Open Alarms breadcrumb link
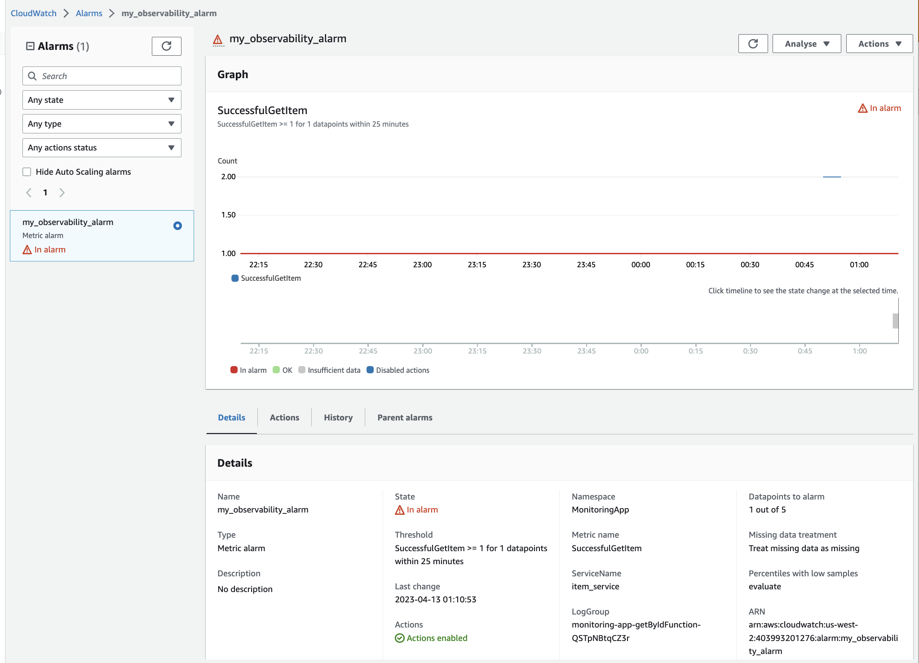This screenshot has height=663, width=919. tap(89, 13)
